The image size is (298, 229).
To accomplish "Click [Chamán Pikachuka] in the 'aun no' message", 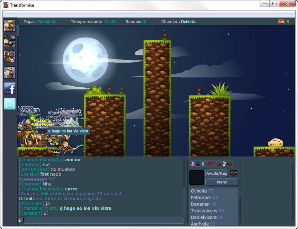I will [41, 160].
